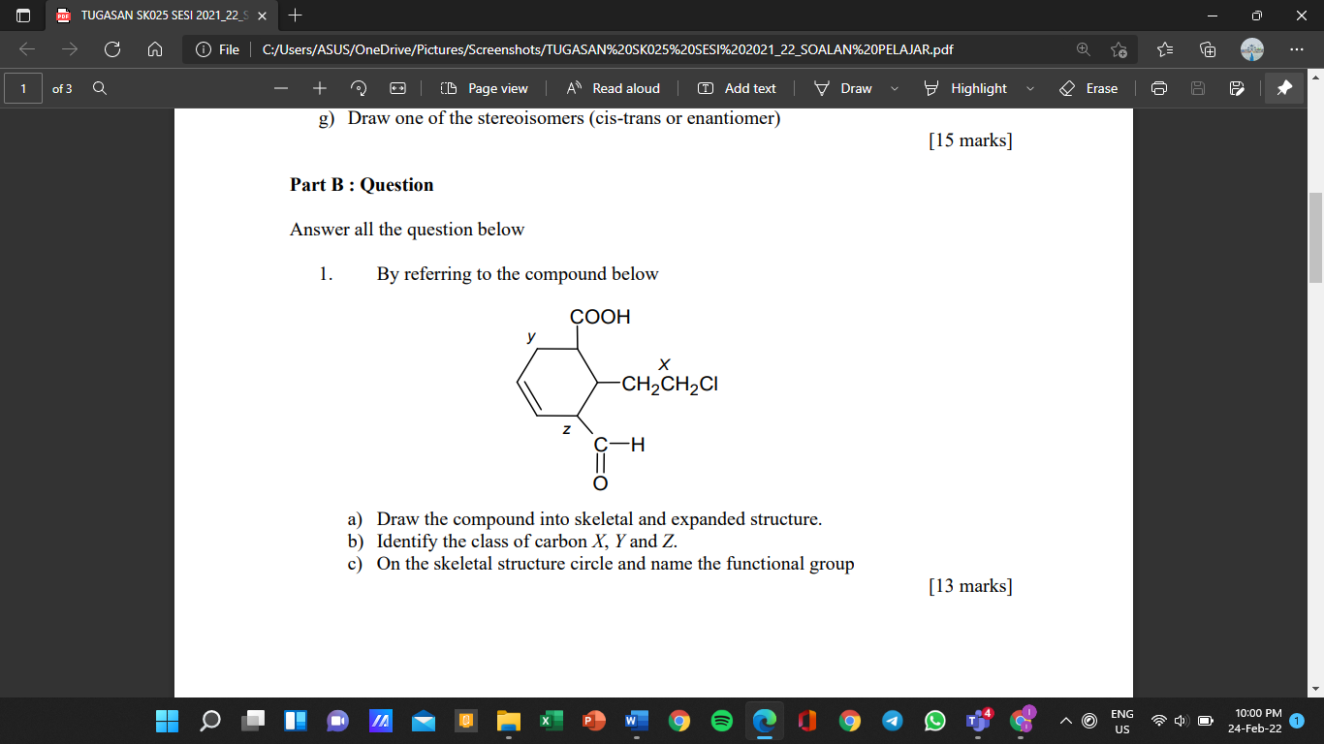Open Save as for the PDF
1324x744 pixels.
pos(1237,88)
